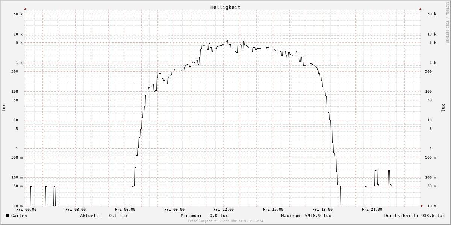Click the "Fri 03:00" time axis label
The width and height of the screenshot is (451, 225).
point(76,210)
